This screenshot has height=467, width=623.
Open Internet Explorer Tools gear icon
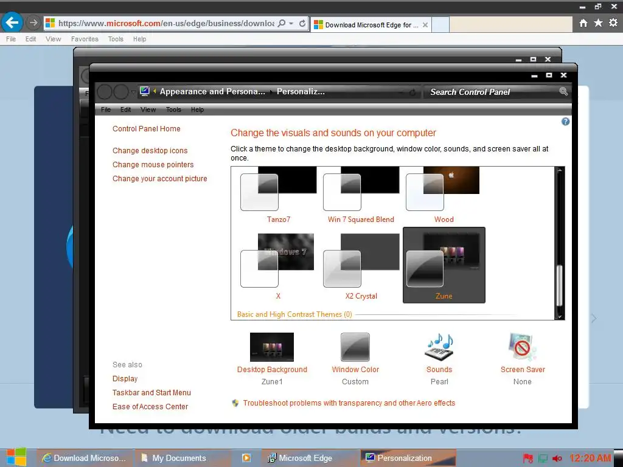[x=613, y=22]
